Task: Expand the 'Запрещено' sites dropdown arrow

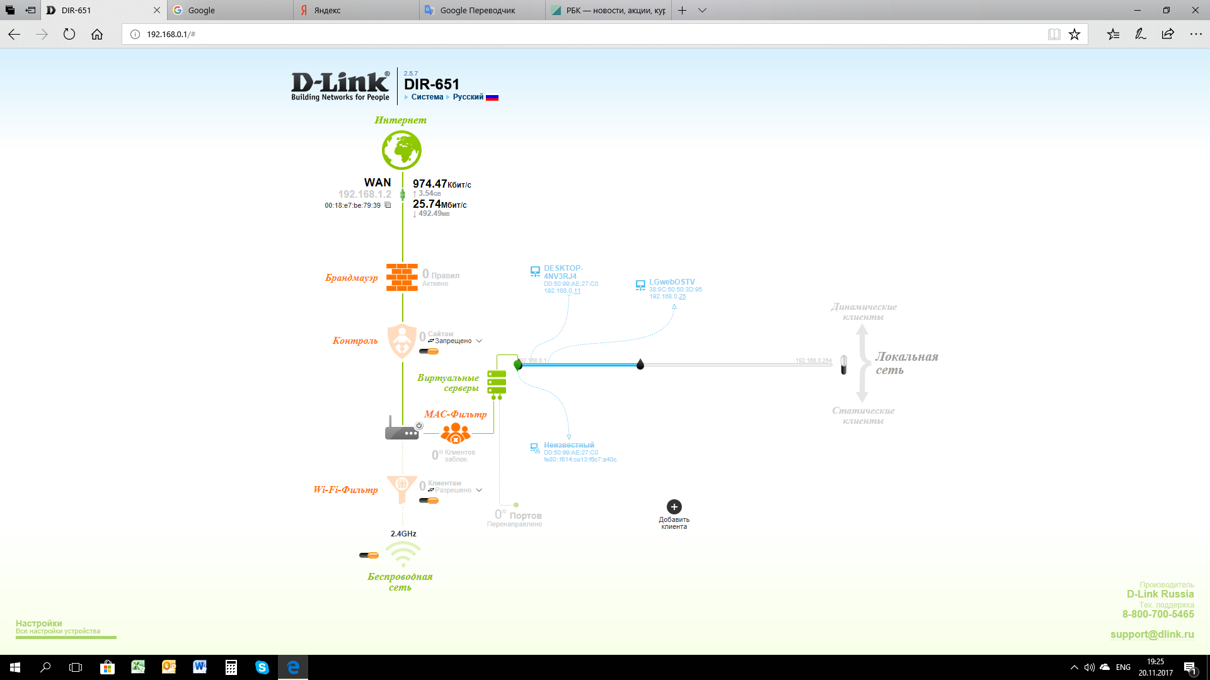Action: tap(480, 341)
